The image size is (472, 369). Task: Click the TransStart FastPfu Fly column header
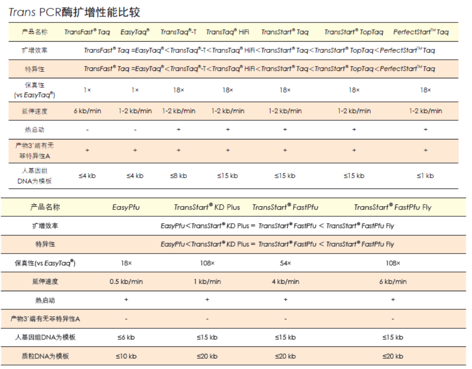click(393, 208)
